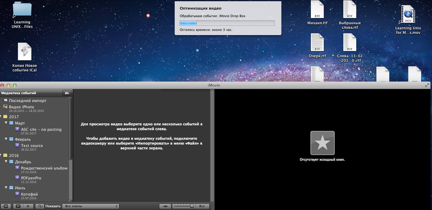Viewport: 432px width, 210px height.
Task: Click the Март month folder icon
Action: [x=11, y=123]
